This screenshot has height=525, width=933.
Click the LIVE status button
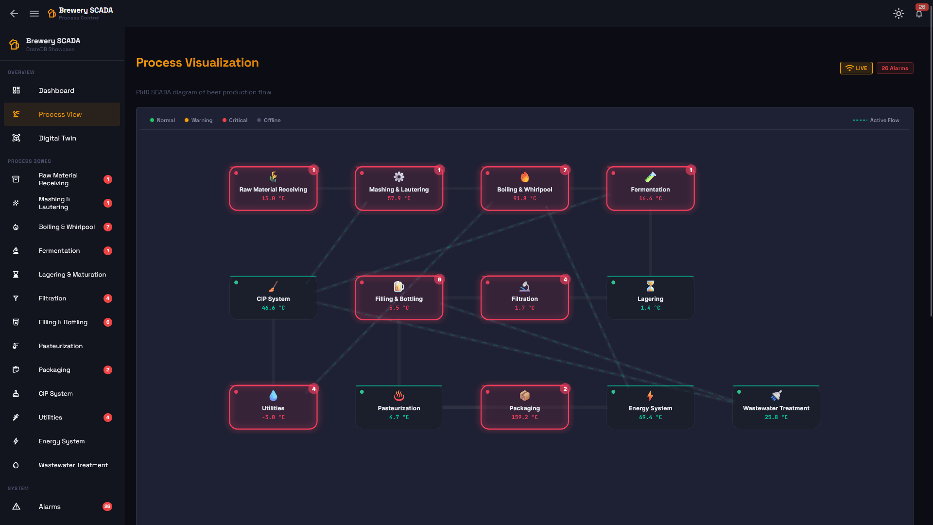856,68
